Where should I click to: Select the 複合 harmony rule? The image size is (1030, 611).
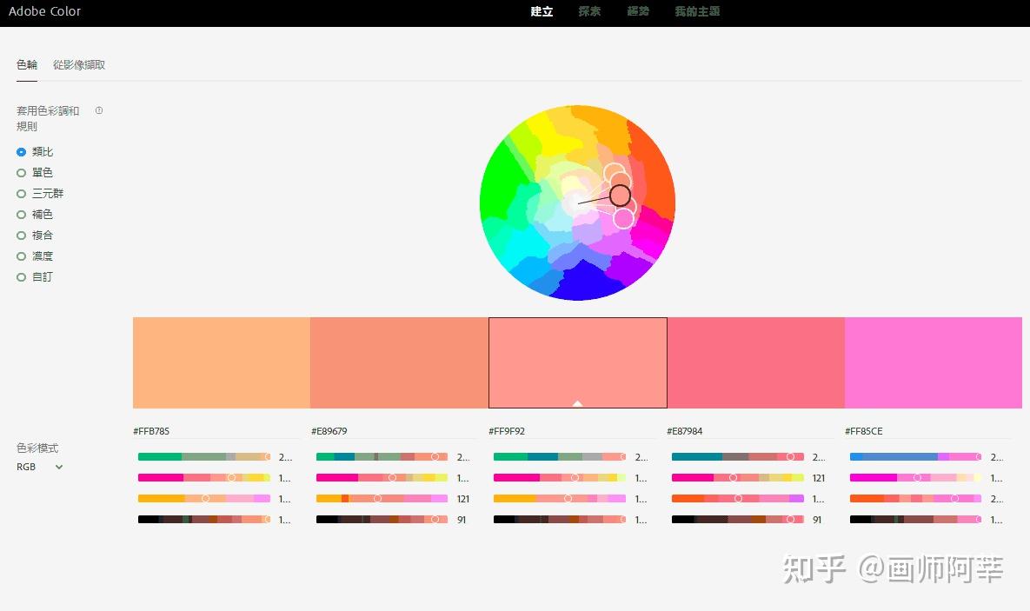35,236
